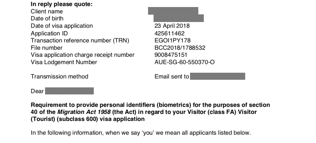
Task: Click the redacted client name box
Action: click(173, 11)
